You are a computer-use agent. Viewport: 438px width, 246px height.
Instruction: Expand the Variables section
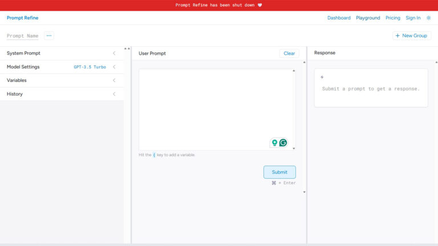click(62, 80)
